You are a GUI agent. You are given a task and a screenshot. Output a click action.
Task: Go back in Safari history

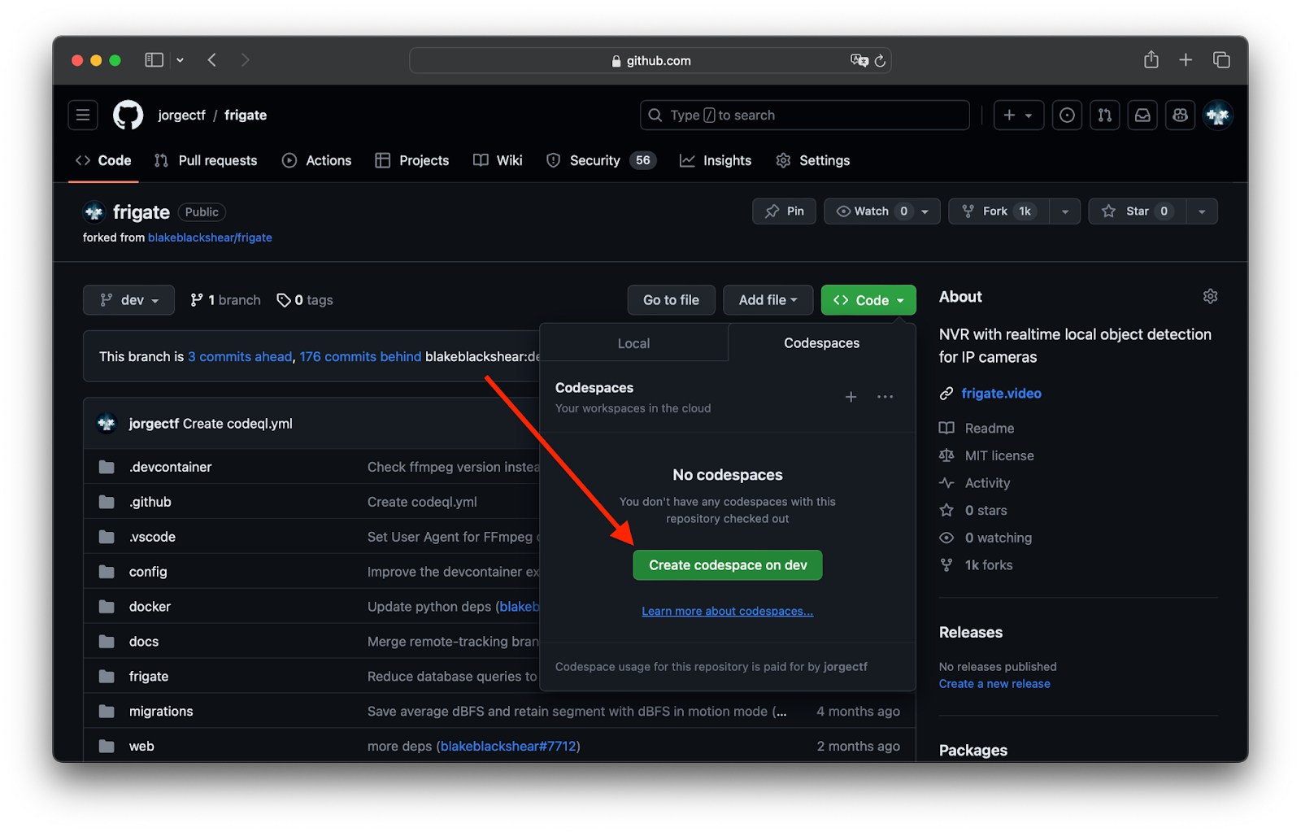(x=212, y=60)
